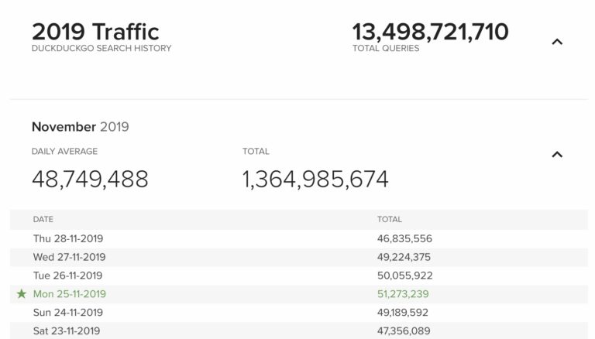The height and width of the screenshot is (339, 595).
Task: Click the 'DAILY AVERAGE' label
Action: [64, 151]
